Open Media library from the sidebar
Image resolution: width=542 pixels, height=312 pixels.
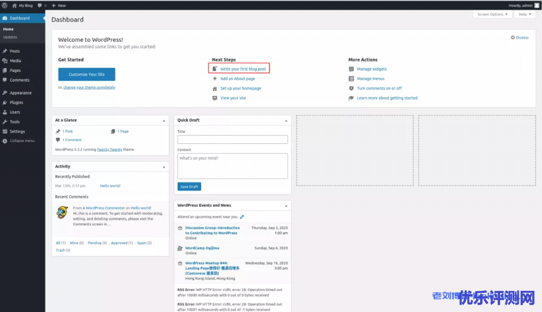(x=15, y=61)
